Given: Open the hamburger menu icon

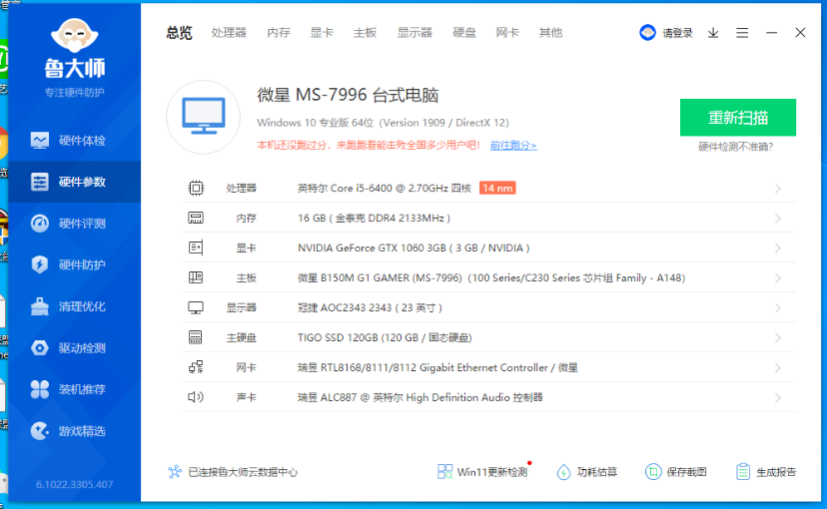Looking at the screenshot, I should [x=742, y=33].
